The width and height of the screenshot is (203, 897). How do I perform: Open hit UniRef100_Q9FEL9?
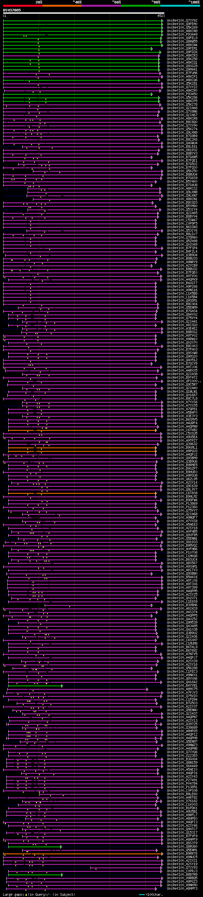coord(182,38)
